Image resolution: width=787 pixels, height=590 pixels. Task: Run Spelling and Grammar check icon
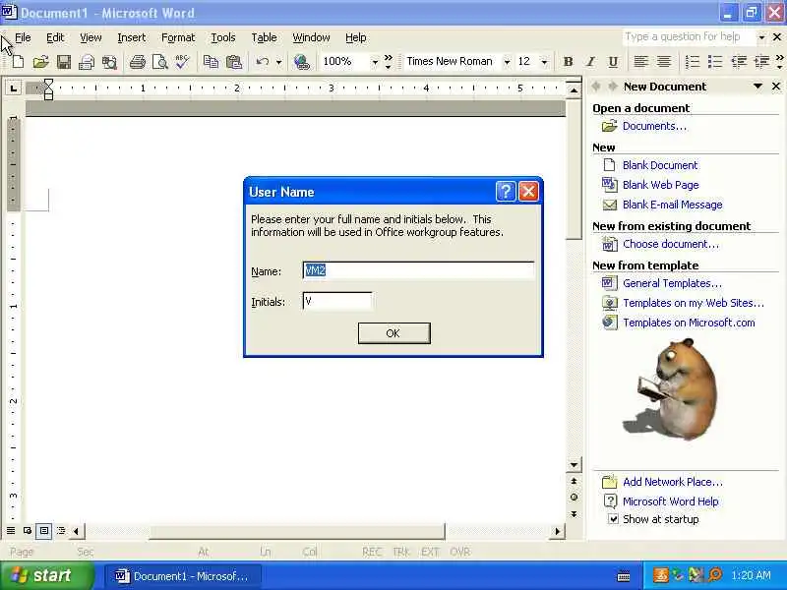(182, 62)
